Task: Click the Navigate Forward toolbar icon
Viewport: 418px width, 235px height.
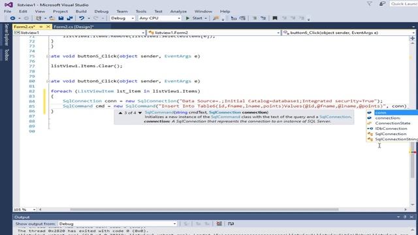Action: (26, 18)
